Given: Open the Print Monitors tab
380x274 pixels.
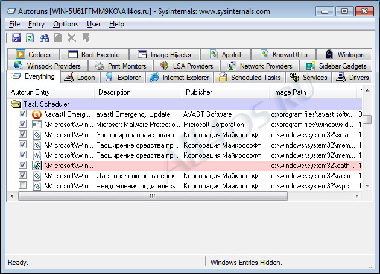Looking at the screenshot, I should click(121, 66).
